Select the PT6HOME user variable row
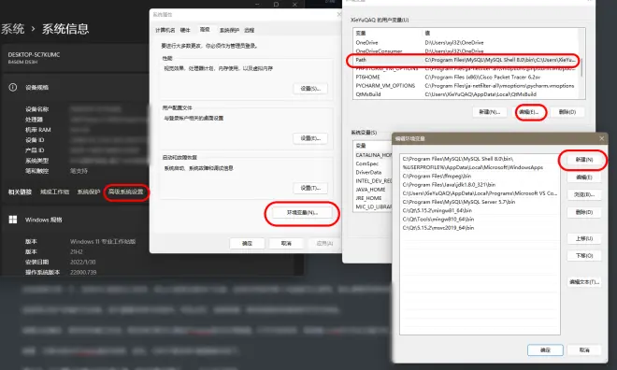Screen dimensions: 617x370 point(466,77)
